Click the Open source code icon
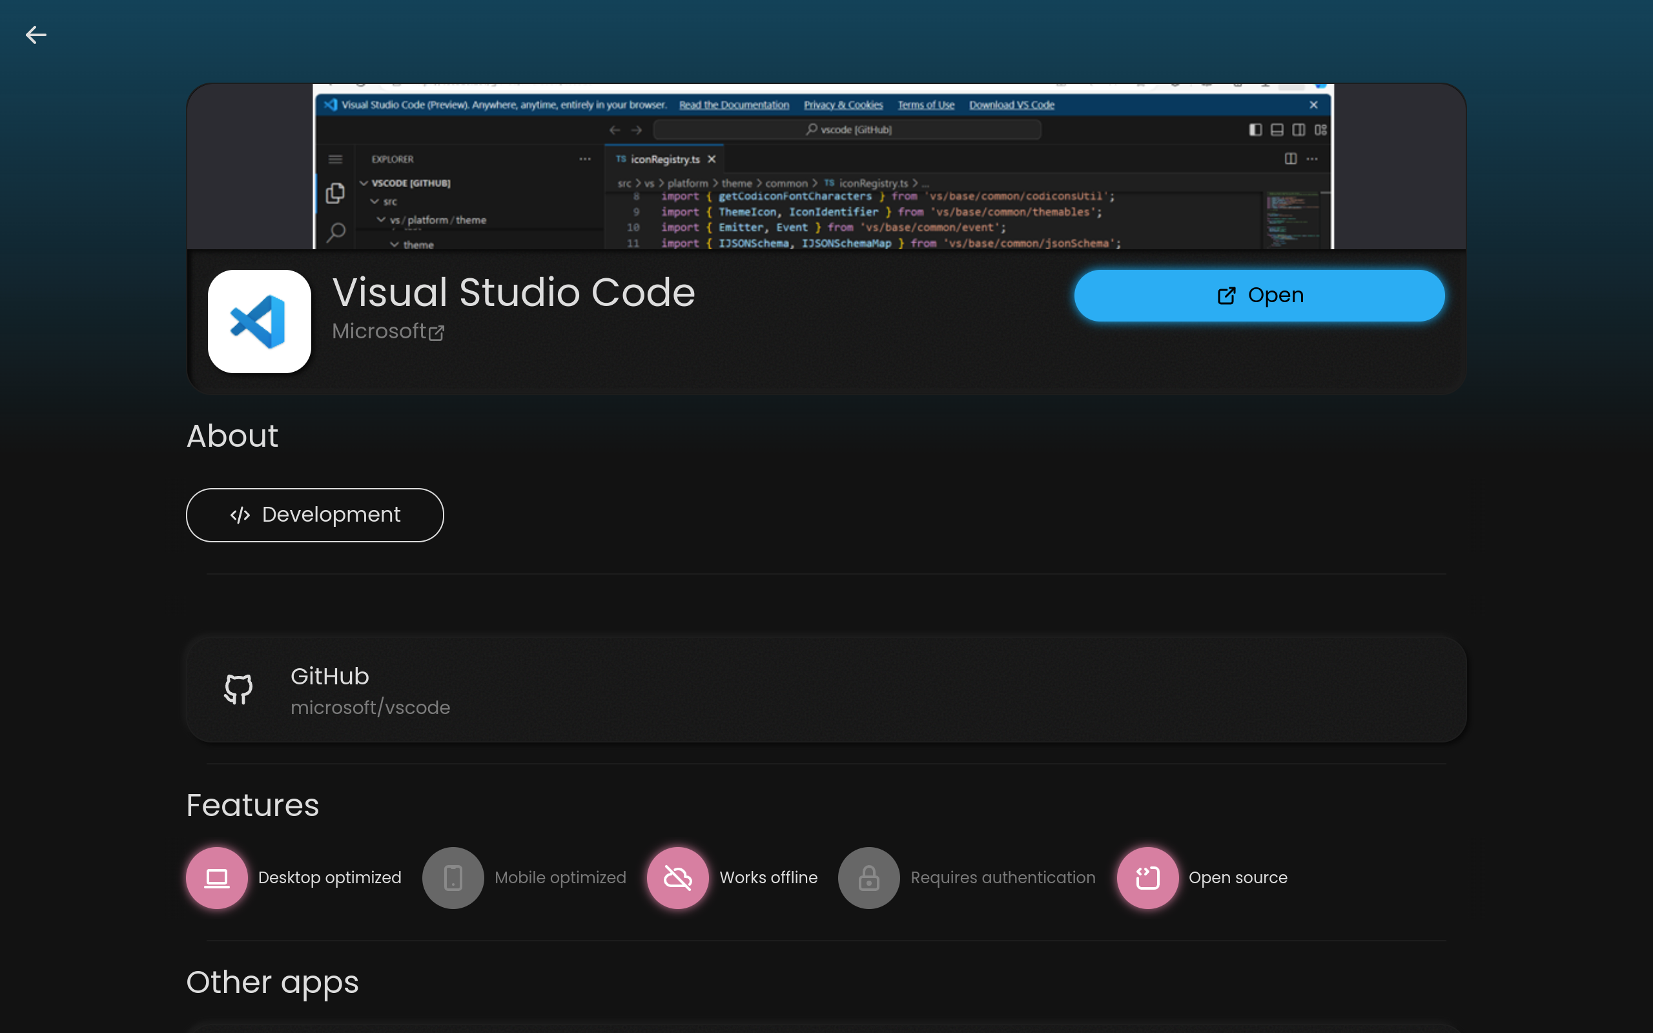This screenshot has width=1653, height=1033. click(x=1147, y=878)
